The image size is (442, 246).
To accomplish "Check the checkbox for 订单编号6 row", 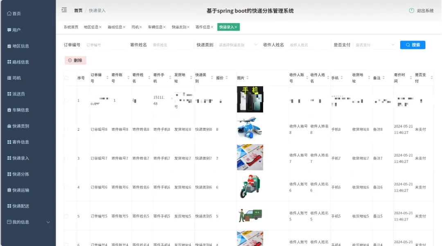I will tap(66, 187).
